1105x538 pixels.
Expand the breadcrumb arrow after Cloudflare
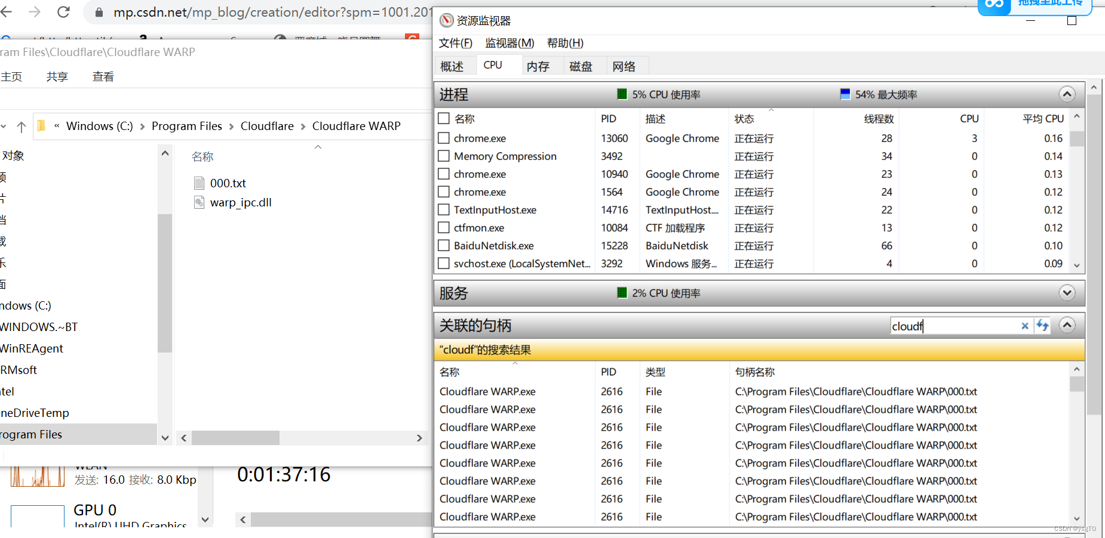(x=303, y=126)
